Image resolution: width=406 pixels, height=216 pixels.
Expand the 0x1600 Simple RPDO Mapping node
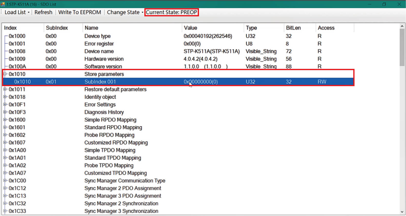tap(5, 120)
